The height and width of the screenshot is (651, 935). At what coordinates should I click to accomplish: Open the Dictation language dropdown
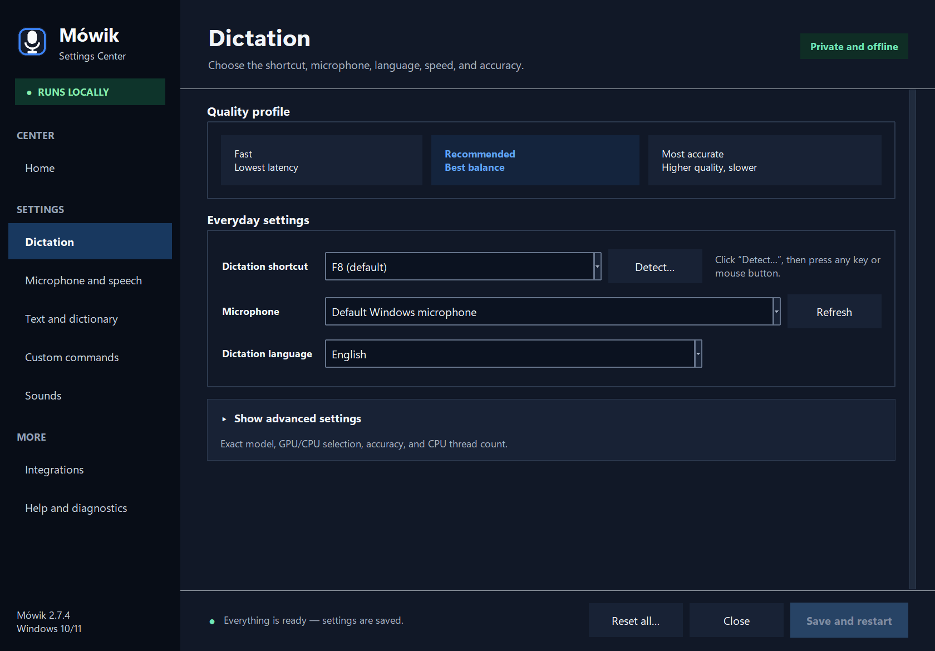coord(513,354)
